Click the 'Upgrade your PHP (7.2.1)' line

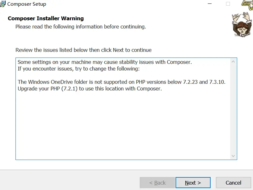click(x=90, y=89)
